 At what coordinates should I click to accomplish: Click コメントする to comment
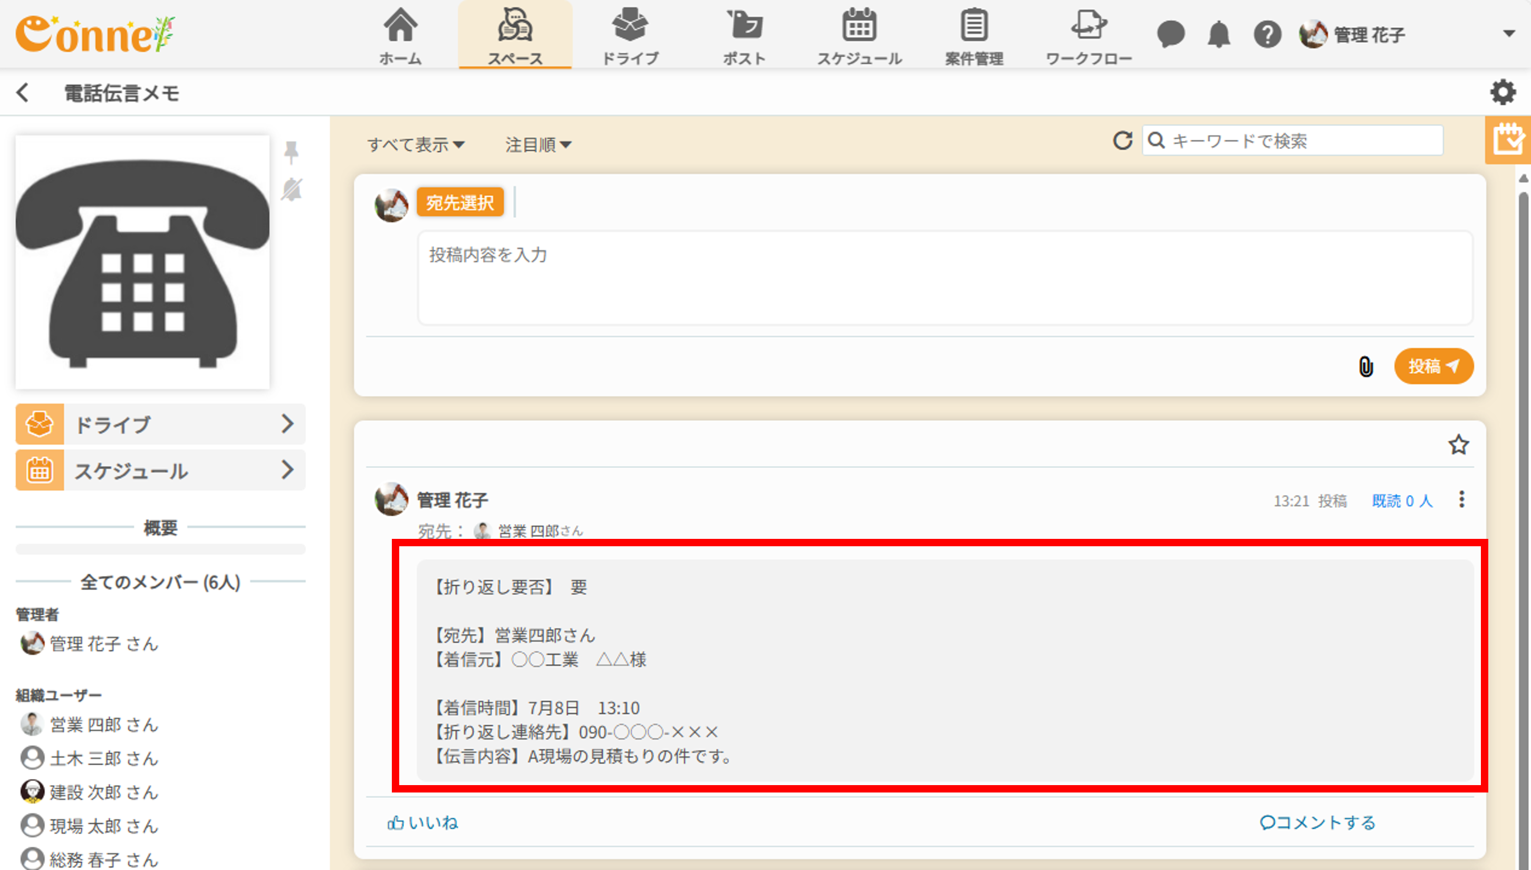(1317, 823)
